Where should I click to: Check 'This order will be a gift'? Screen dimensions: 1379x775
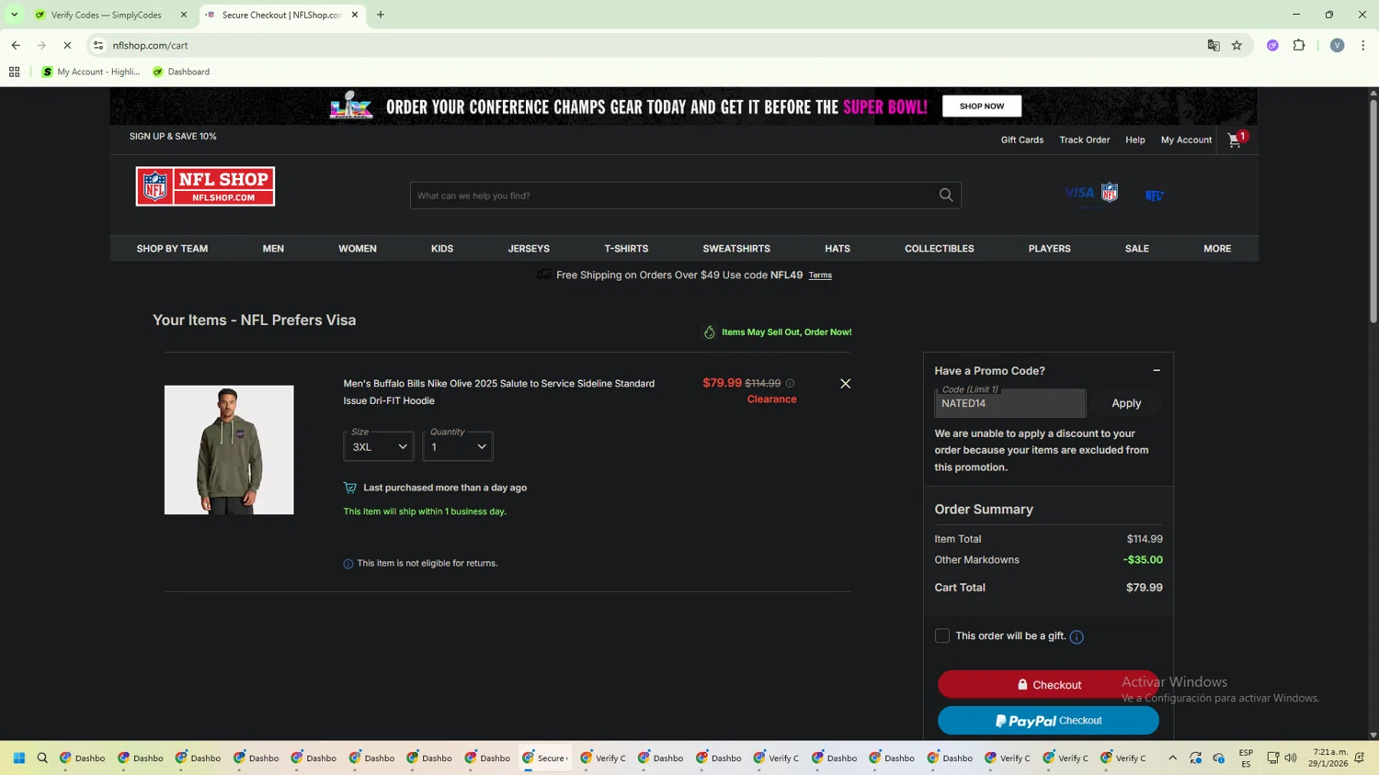[942, 635]
